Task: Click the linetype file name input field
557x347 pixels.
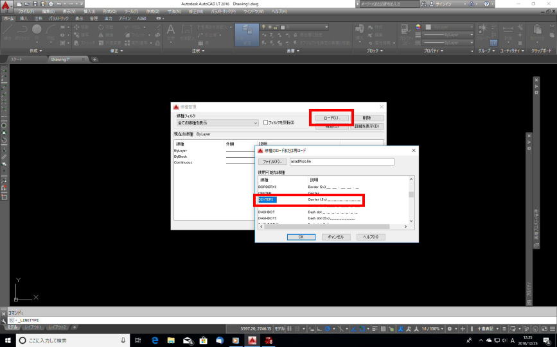Action: coord(342,162)
